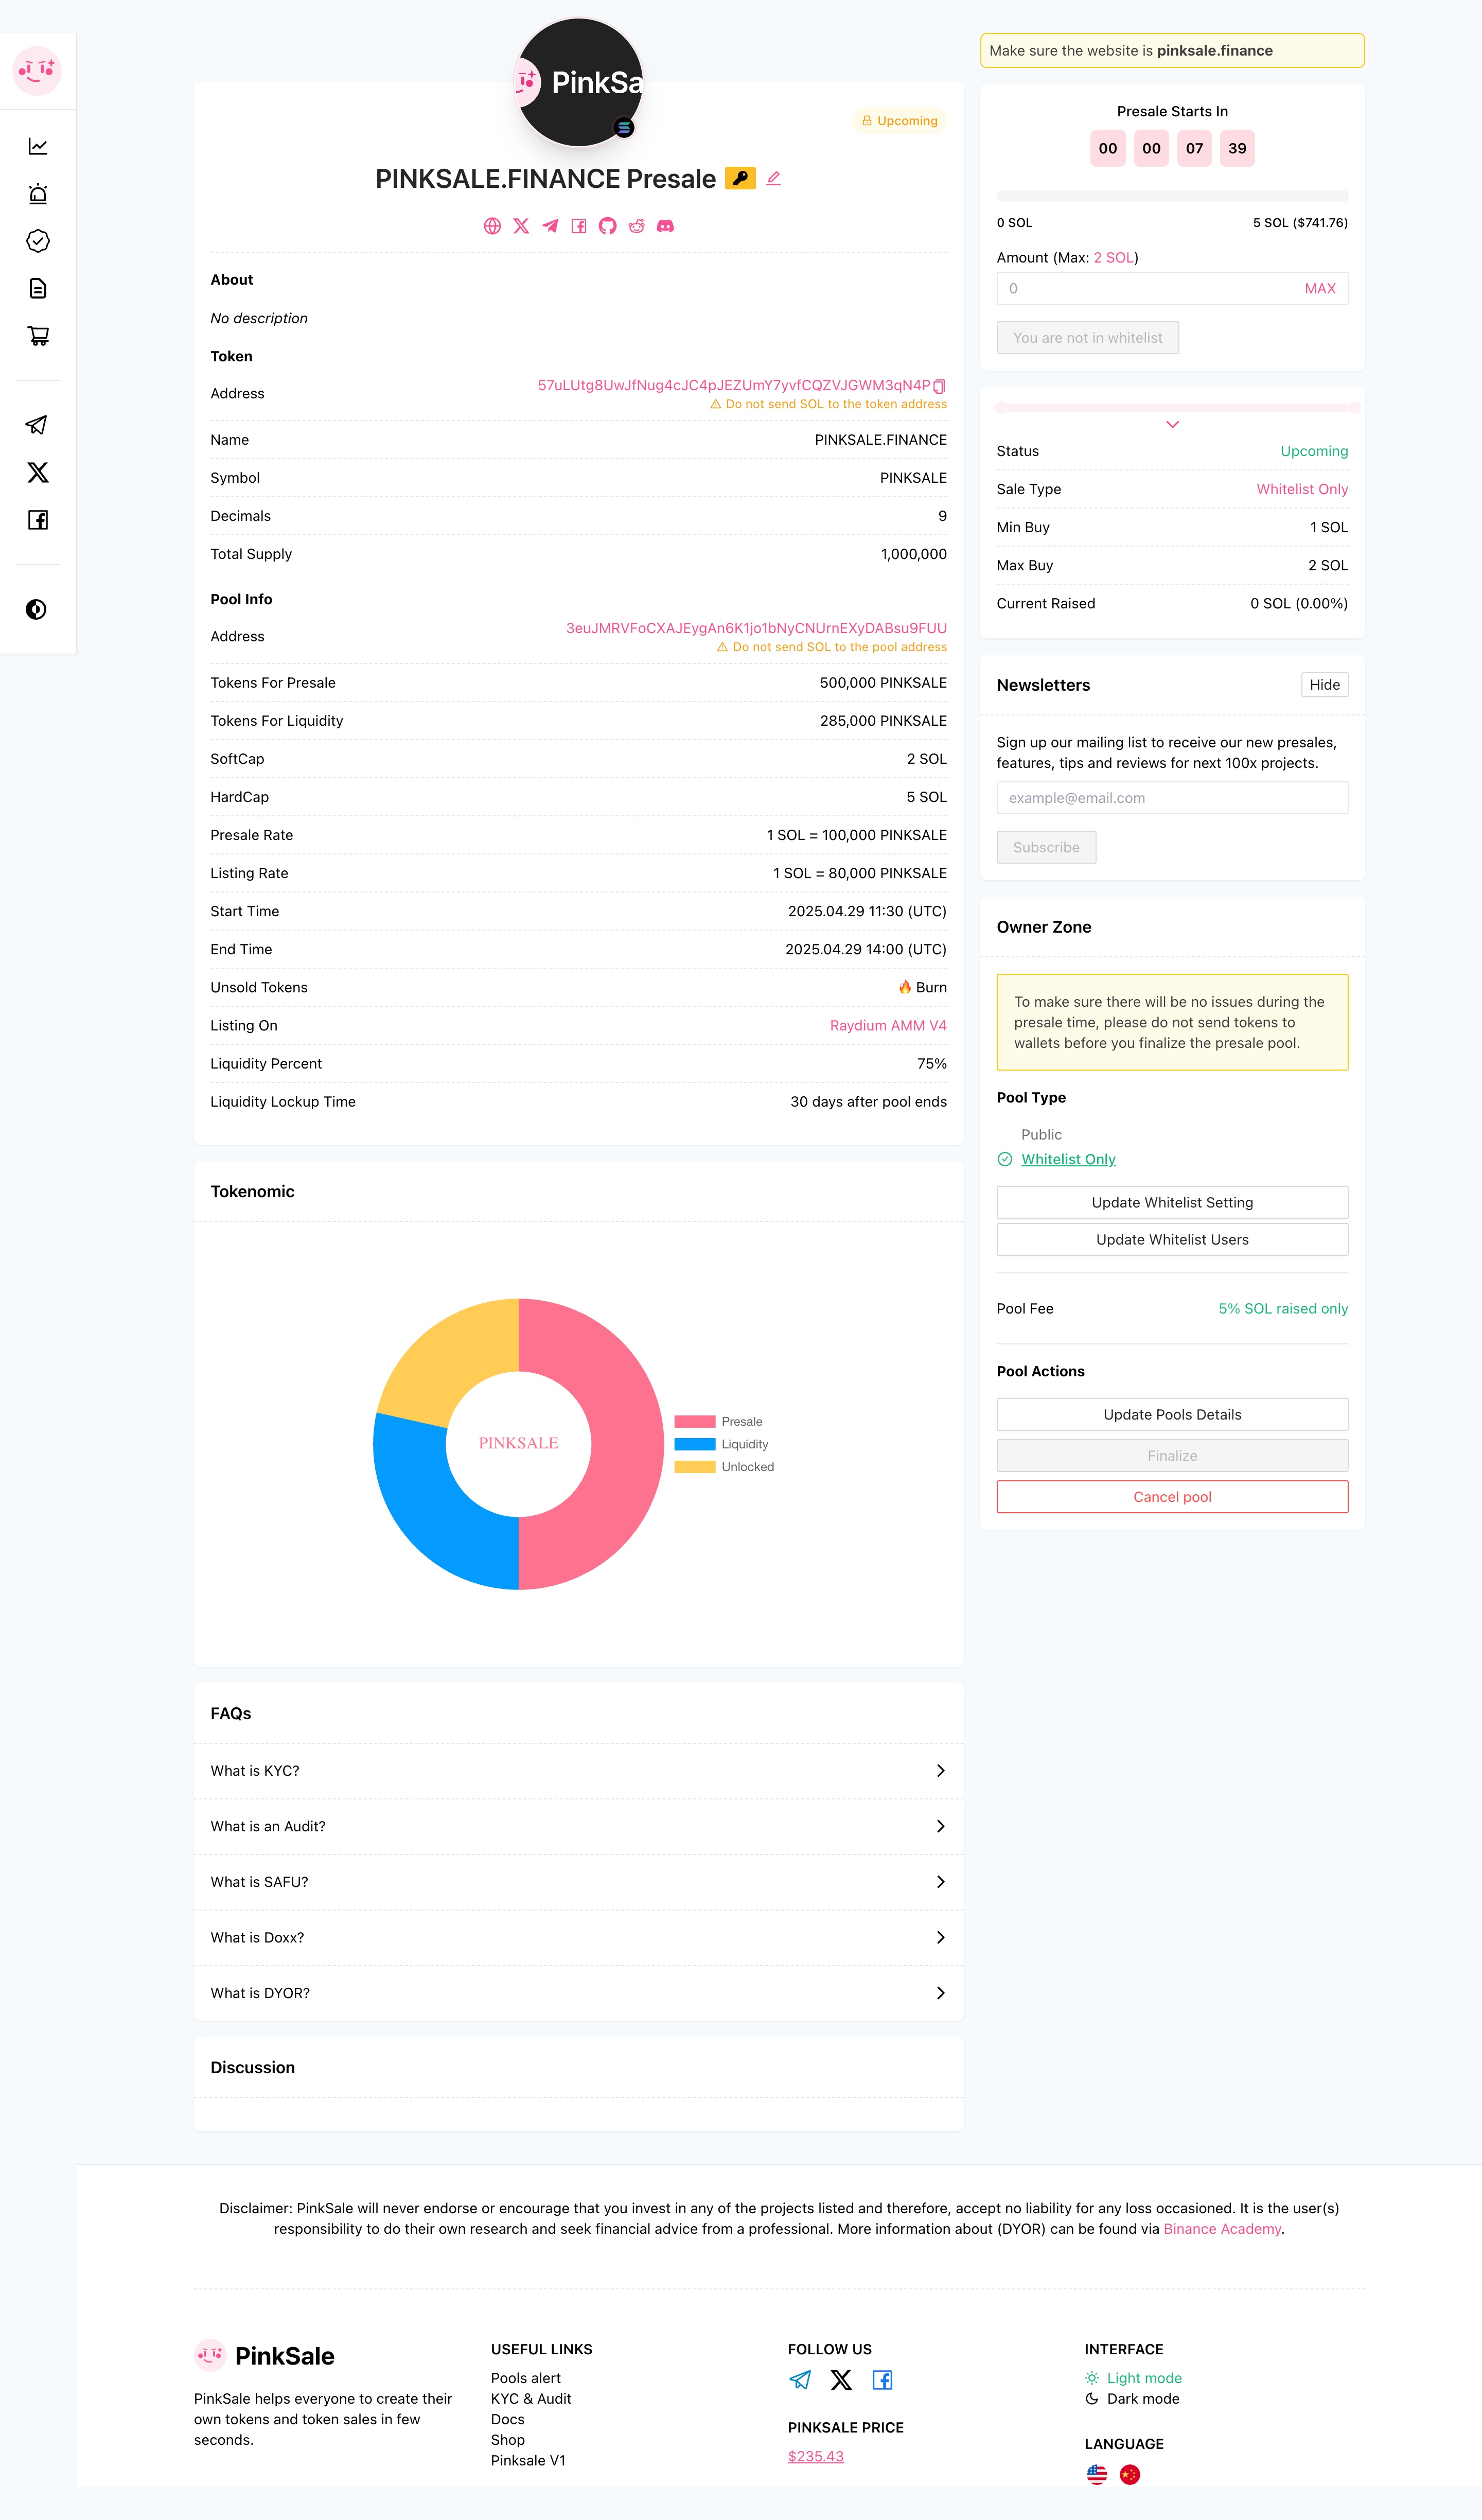
Task: Click Pinksale V1 footer link
Action: (528, 2461)
